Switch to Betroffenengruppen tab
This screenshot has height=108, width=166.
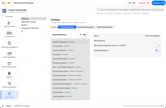[x=86, y=27]
